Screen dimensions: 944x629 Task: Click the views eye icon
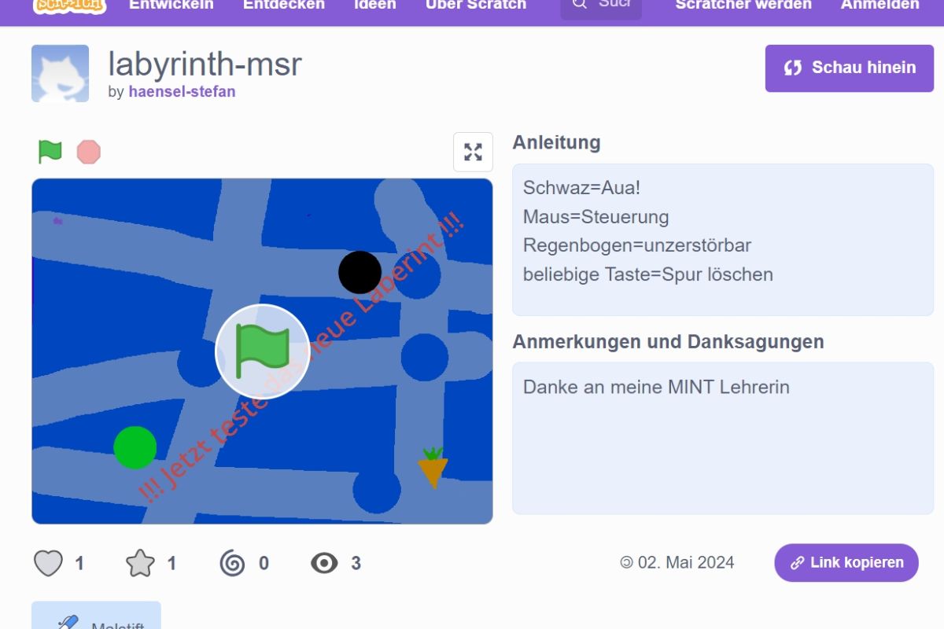(x=324, y=563)
